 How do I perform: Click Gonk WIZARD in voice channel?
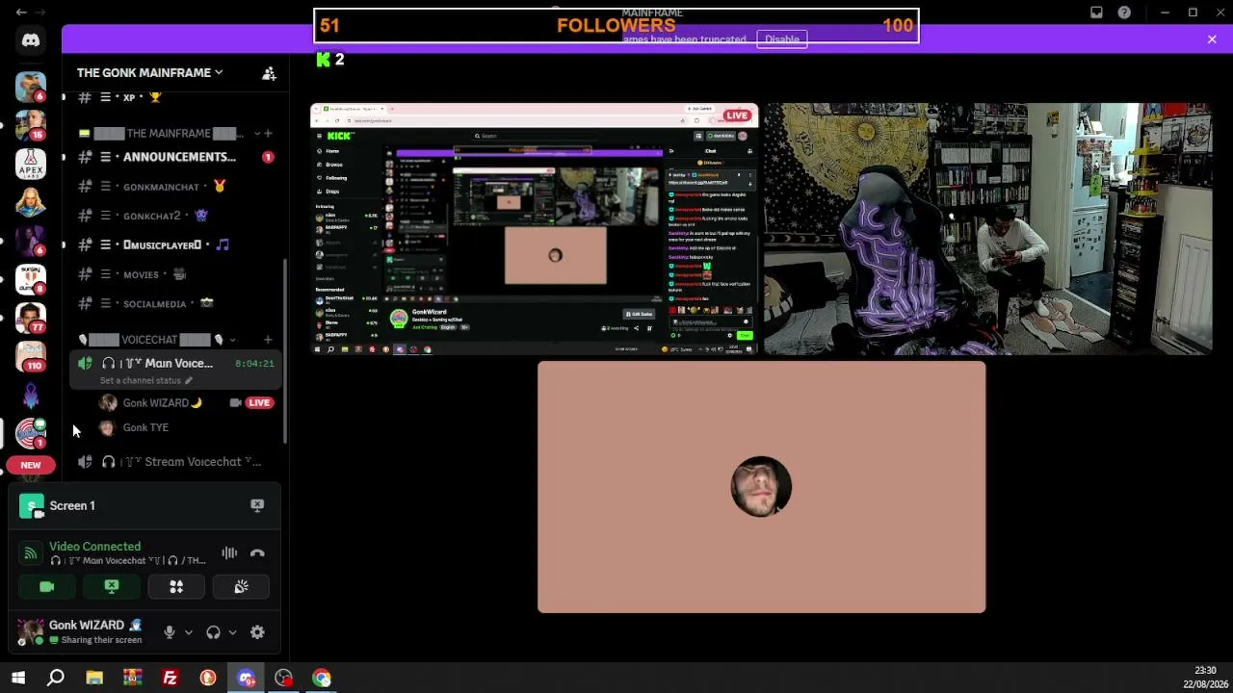(162, 403)
